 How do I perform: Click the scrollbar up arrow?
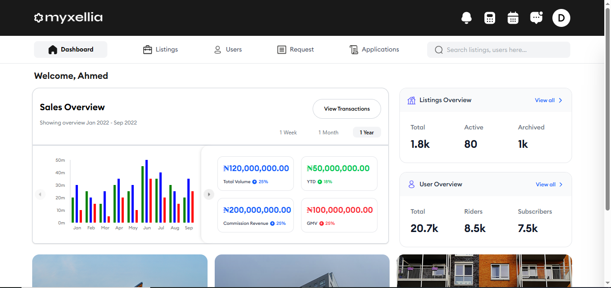click(607, 4)
